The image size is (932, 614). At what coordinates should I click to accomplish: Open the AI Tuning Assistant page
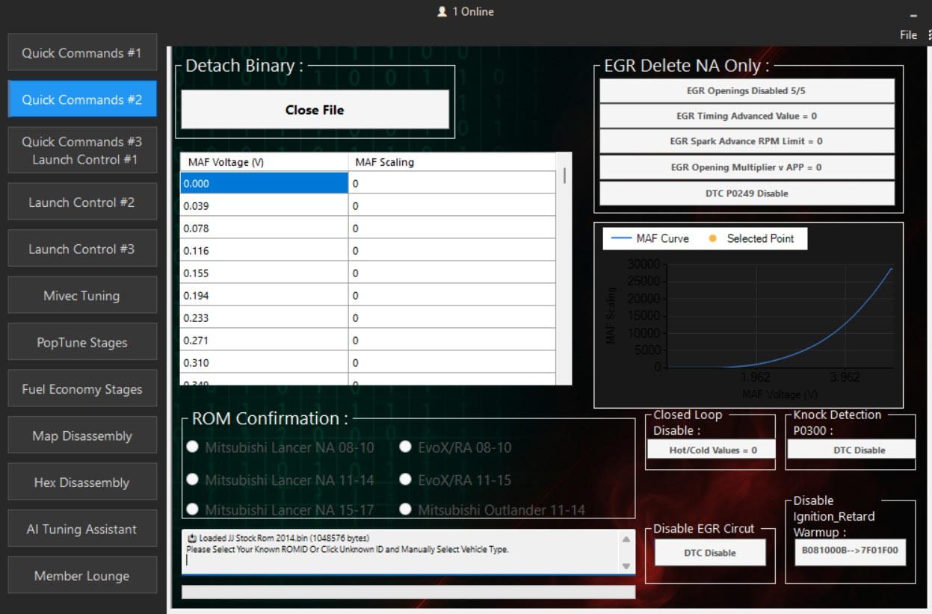[82, 530]
